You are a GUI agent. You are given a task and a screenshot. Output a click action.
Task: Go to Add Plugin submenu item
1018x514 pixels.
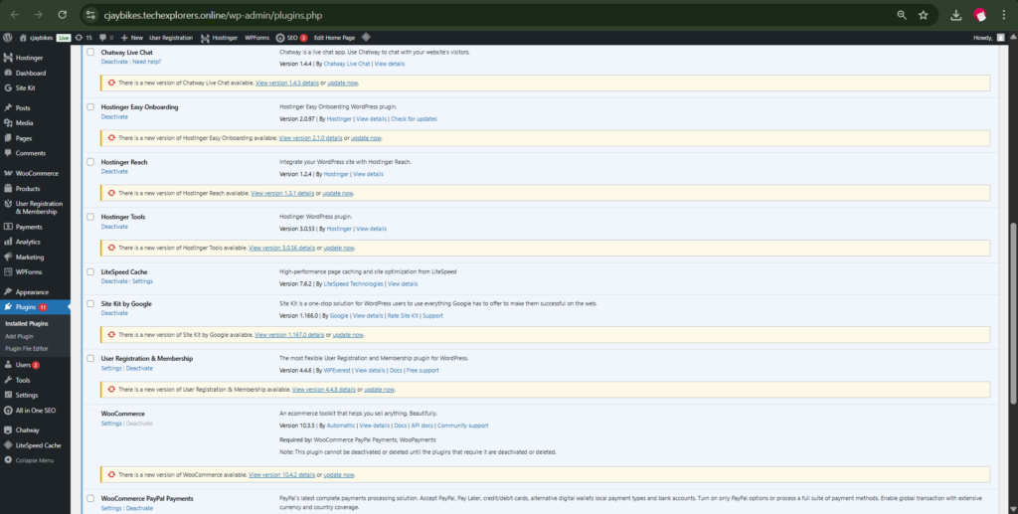click(19, 336)
